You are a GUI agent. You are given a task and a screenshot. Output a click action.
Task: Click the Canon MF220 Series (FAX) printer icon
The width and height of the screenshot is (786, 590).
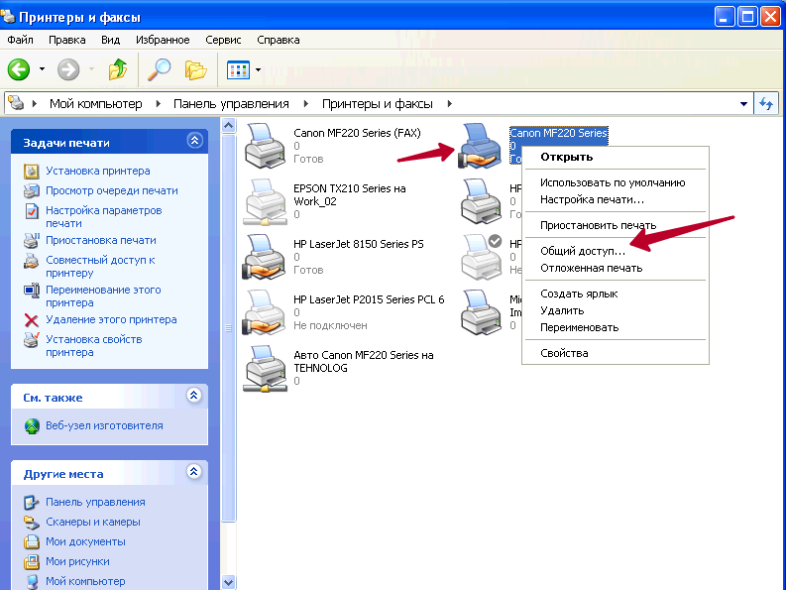click(x=264, y=145)
